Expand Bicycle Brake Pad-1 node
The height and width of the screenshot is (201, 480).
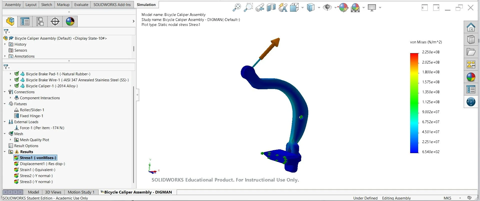point(10,74)
